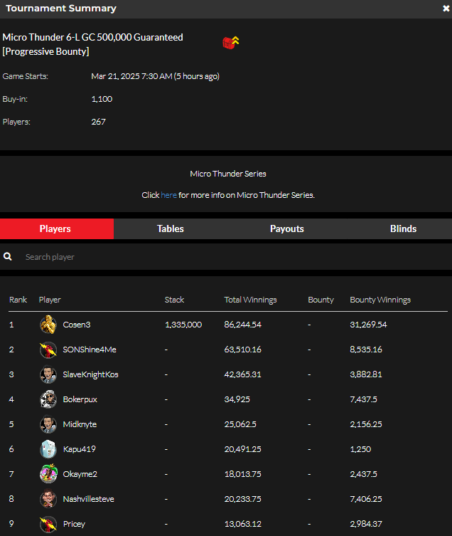Click the search magnifier icon
The width and height of the screenshot is (452, 536).
coord(8,256)
